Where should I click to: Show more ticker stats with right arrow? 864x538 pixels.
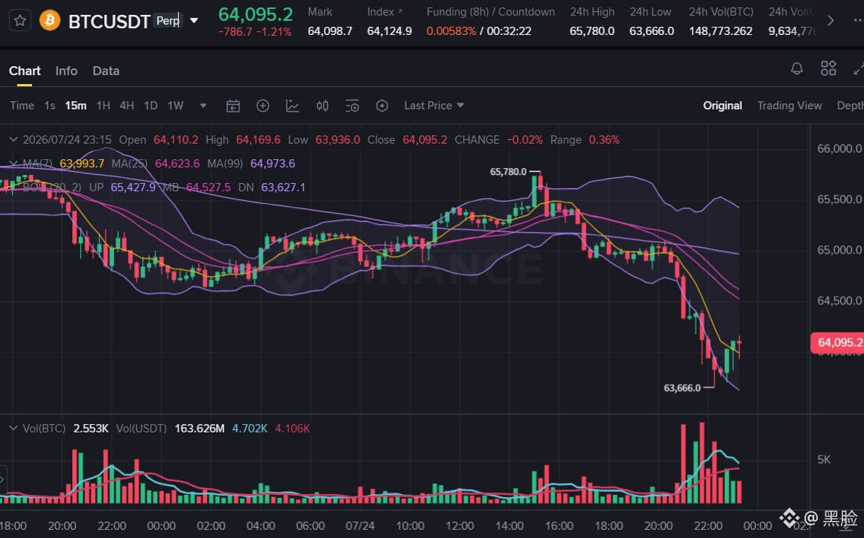(830, 21)
